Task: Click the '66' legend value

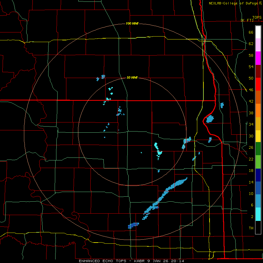Action: pyautogui.click(x=251, y=32)
